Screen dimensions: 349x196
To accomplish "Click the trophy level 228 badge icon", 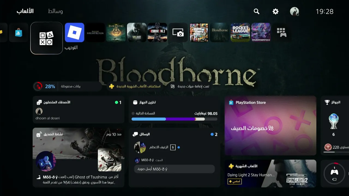I will click(x=328, y=147).
